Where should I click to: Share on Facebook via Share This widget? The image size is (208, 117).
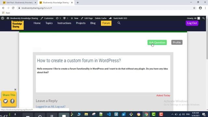12,101
